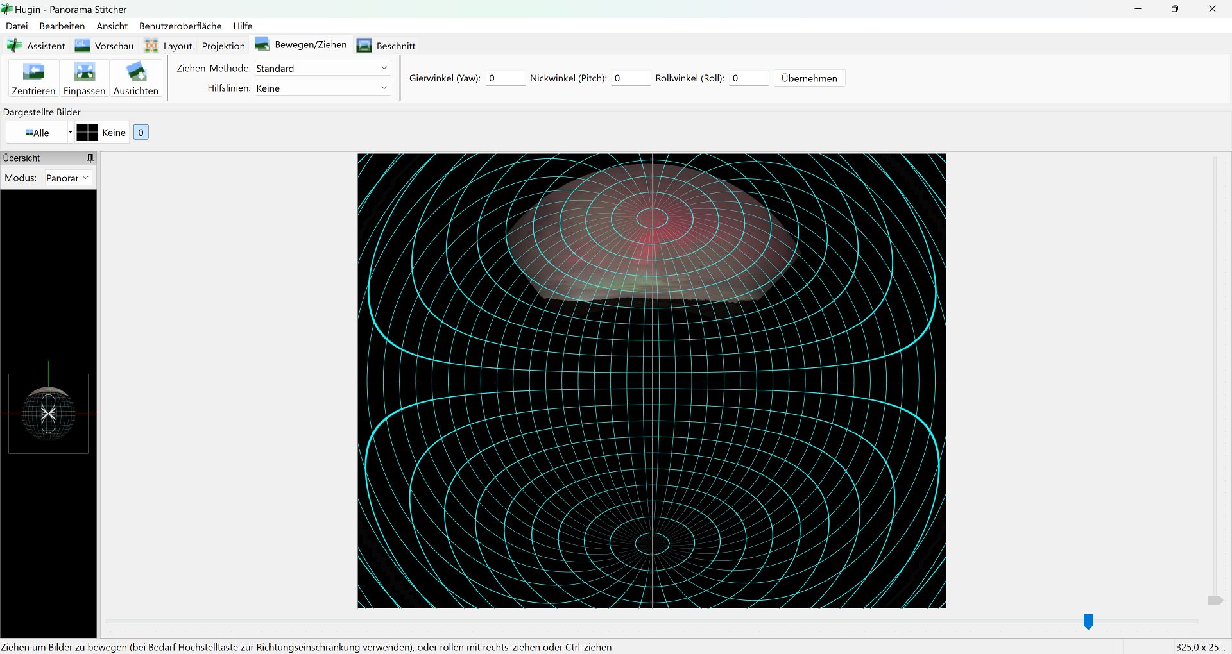Viewport: 1232px width, 654px height.
Task: Open the Layout tab icon
Action: click(151, 46)
